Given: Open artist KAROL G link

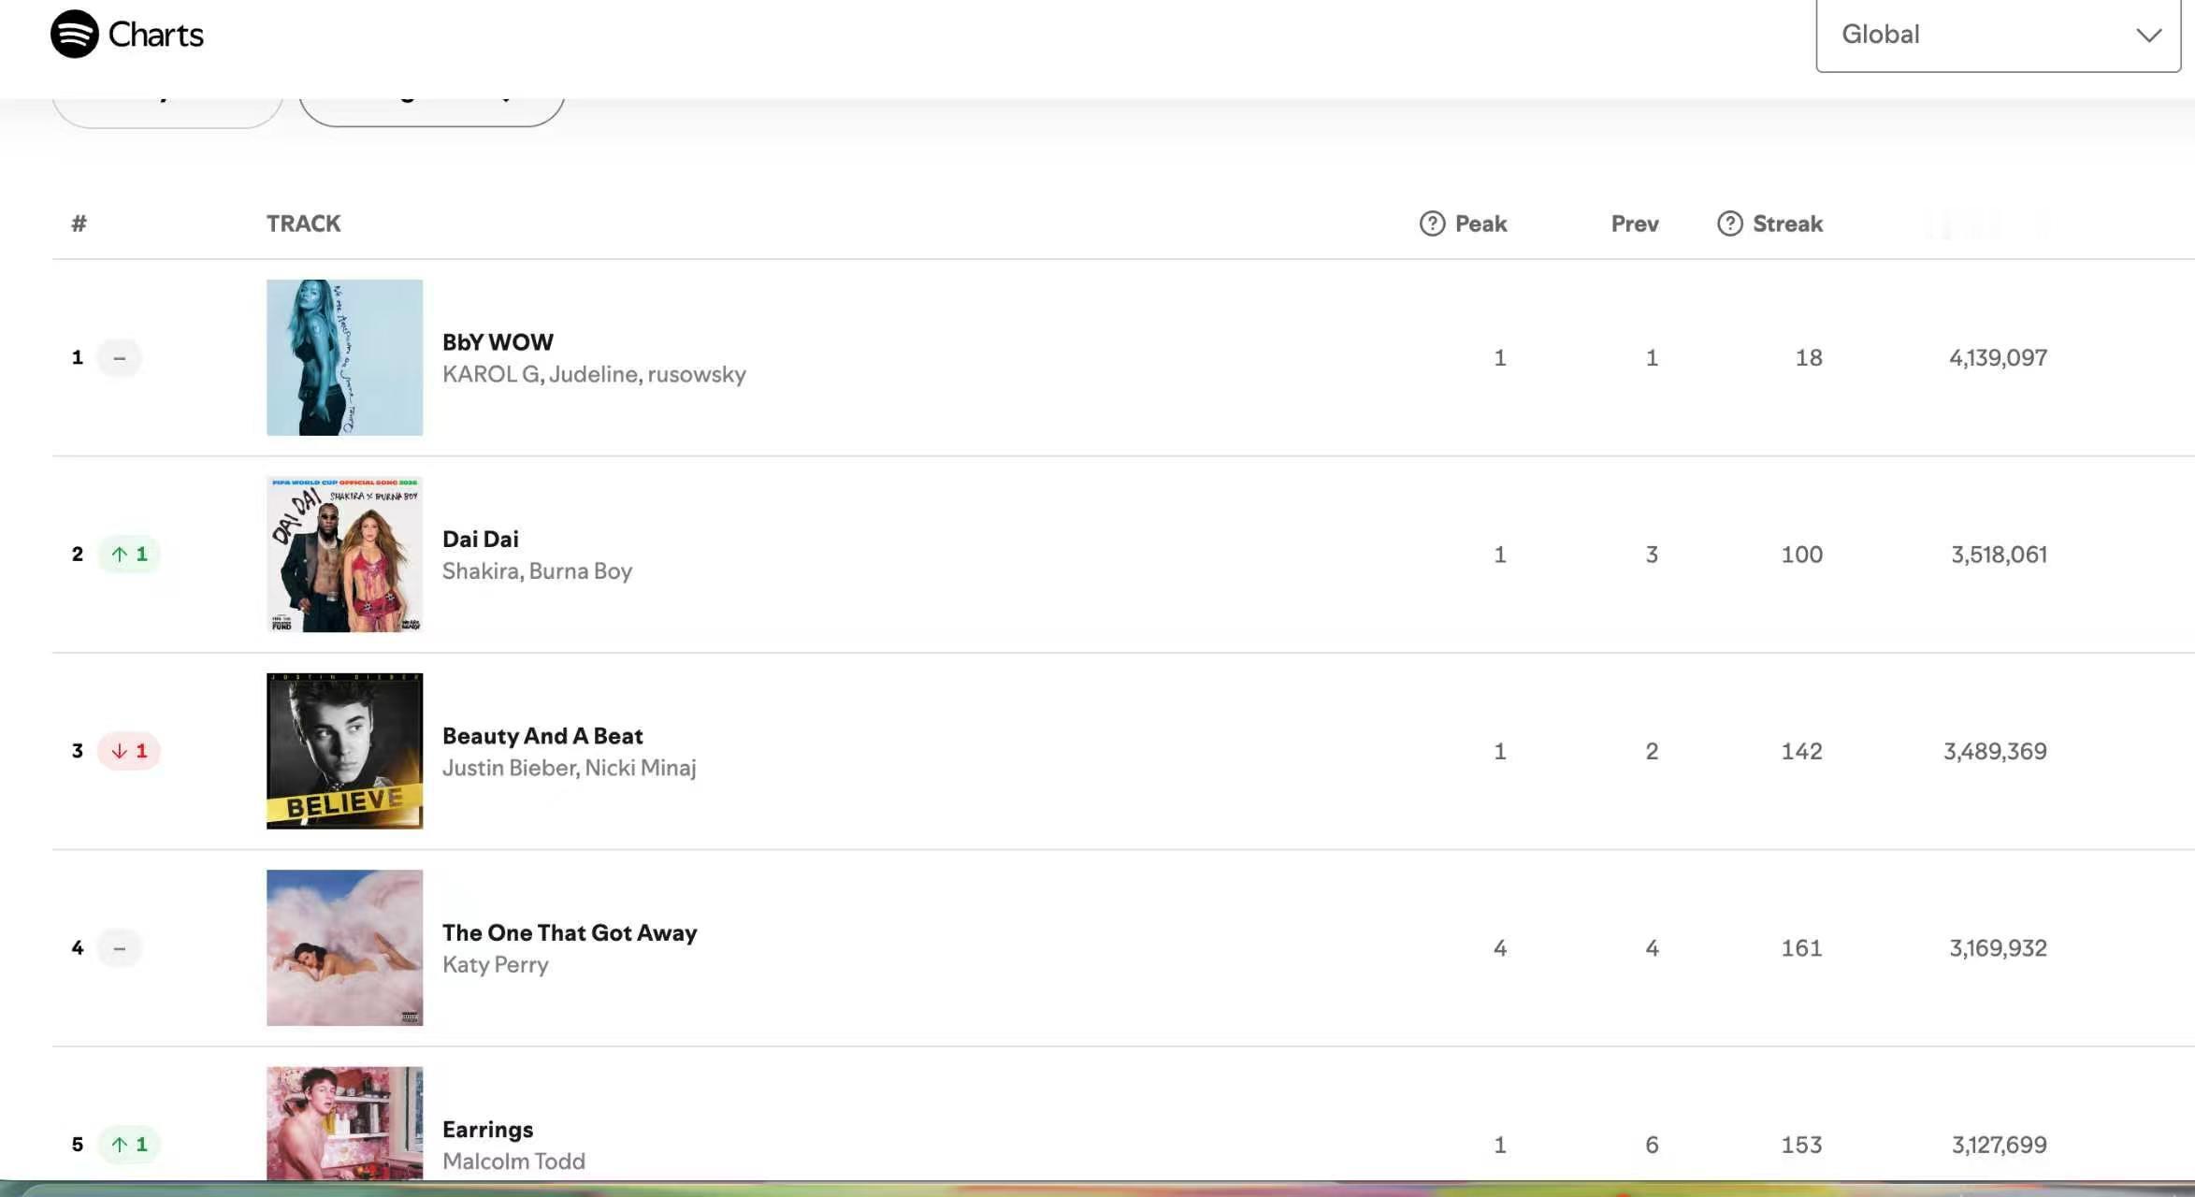Looking at the screenshot, I should pyautogui.click(x=491, y=374).
